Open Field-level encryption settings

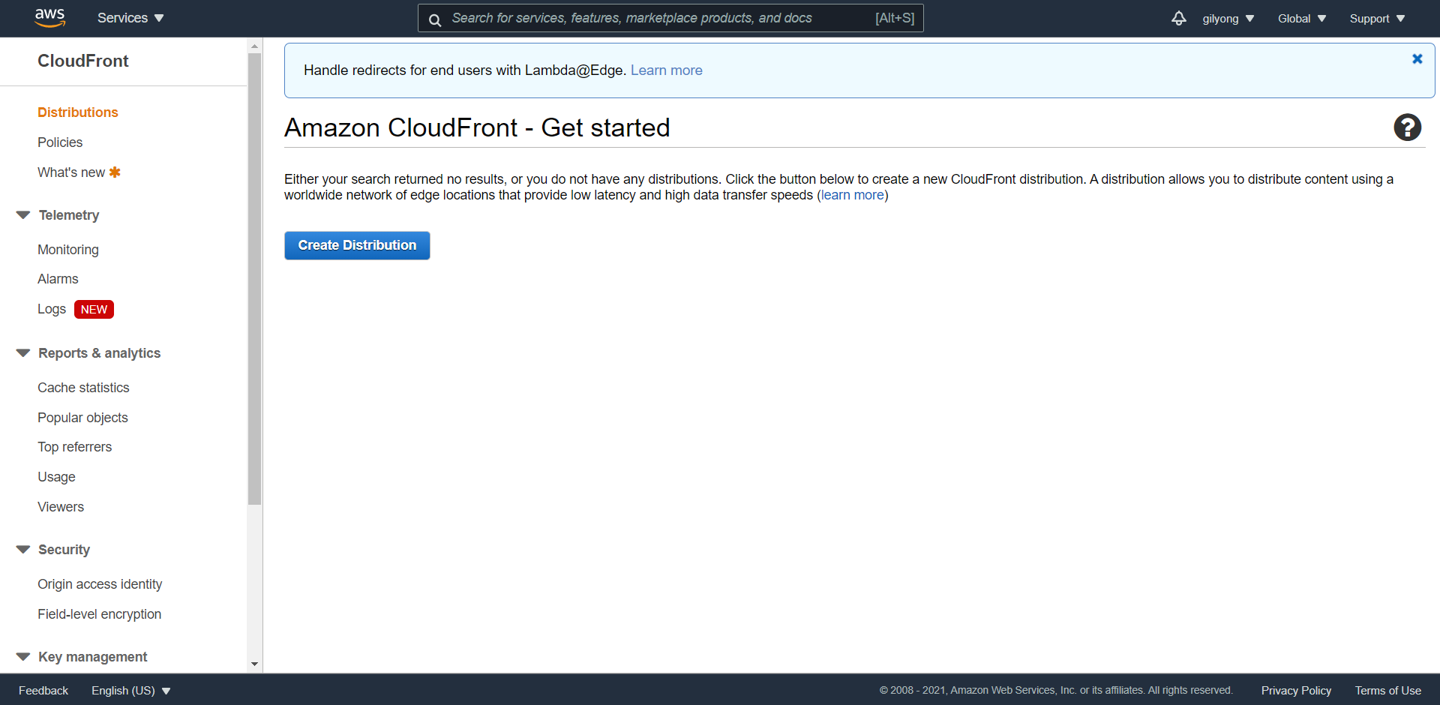[x=100, y=614]
